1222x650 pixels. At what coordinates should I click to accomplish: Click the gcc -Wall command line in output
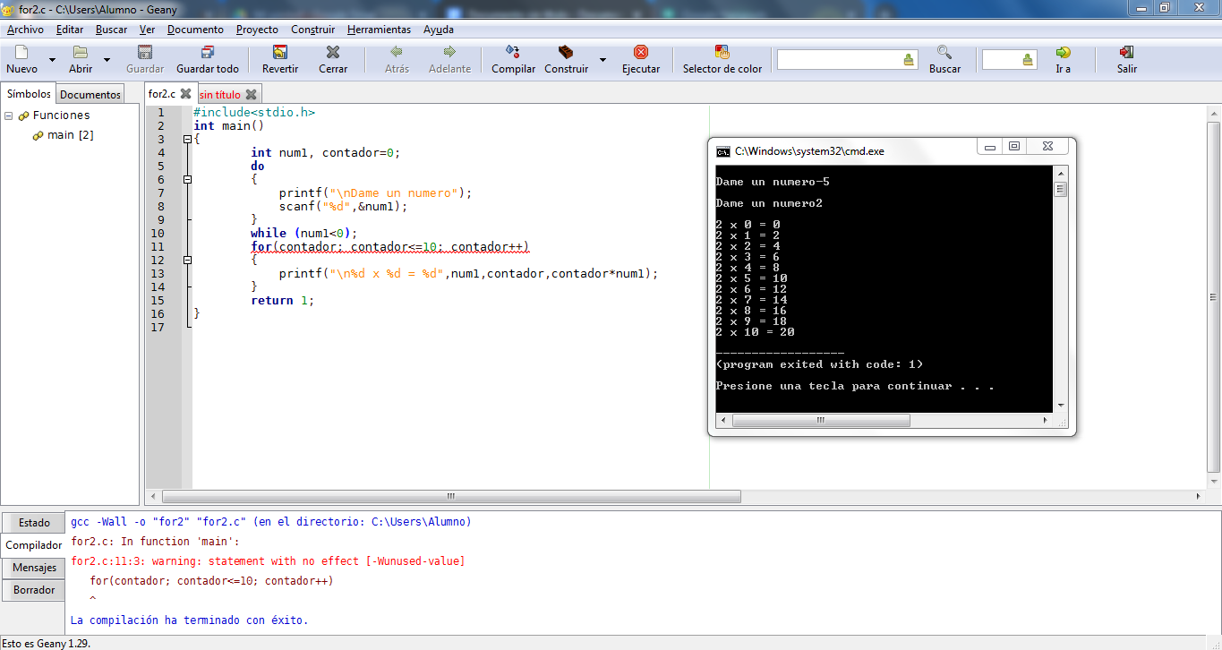pos(271,522)
